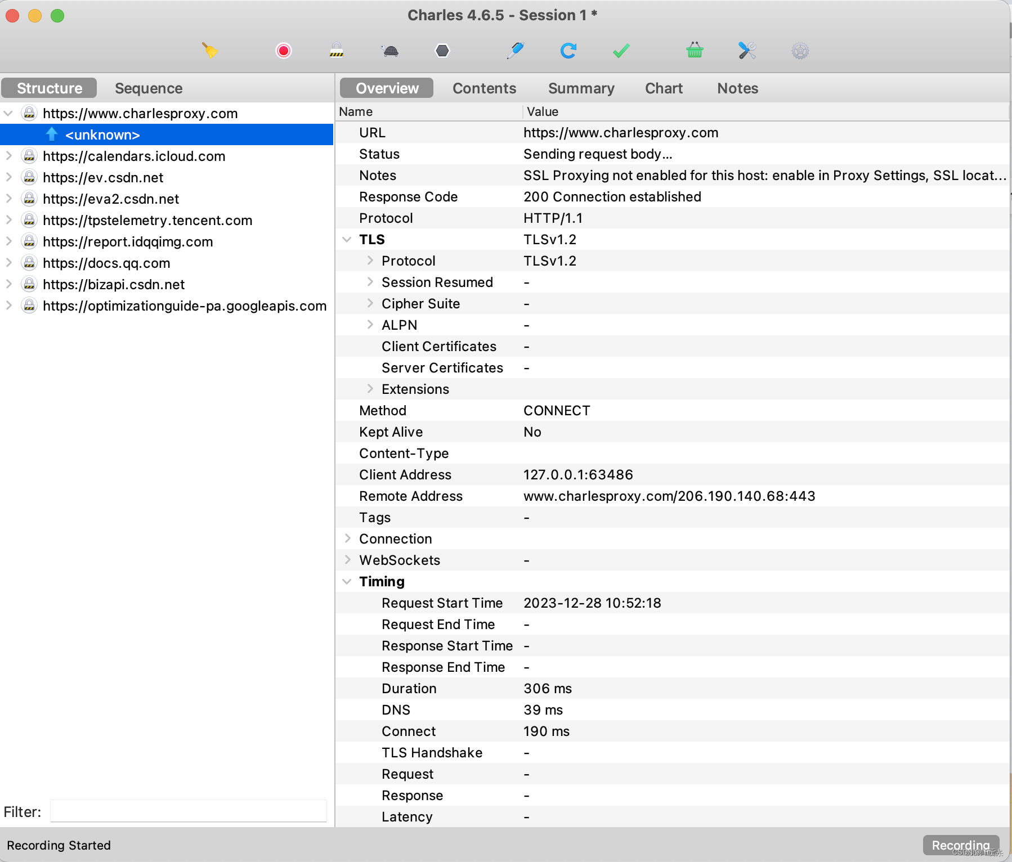Select the Client Address 127.0.0.1:63486
This screenshot has width=1012, height=862.
pos(578,475)
